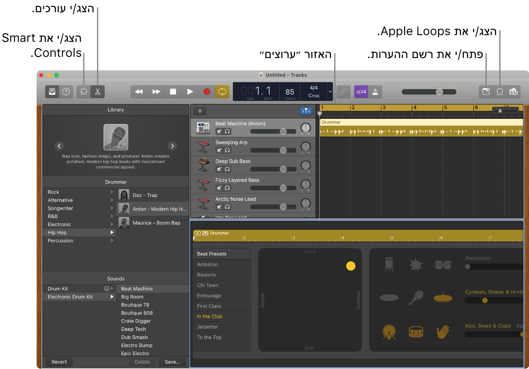Expand the Alternative drummer genre
This screenshot has width=529, height=369.
click(x=112, y=200)
